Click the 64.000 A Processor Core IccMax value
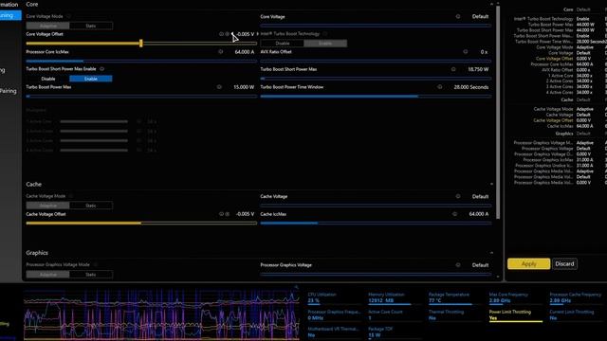This screenshot has width=607, height=341. point(245,51)
